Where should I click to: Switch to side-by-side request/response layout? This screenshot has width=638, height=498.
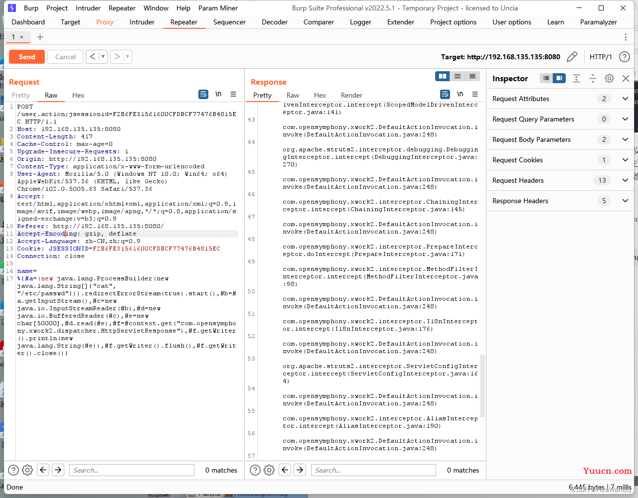pos(442,76)
